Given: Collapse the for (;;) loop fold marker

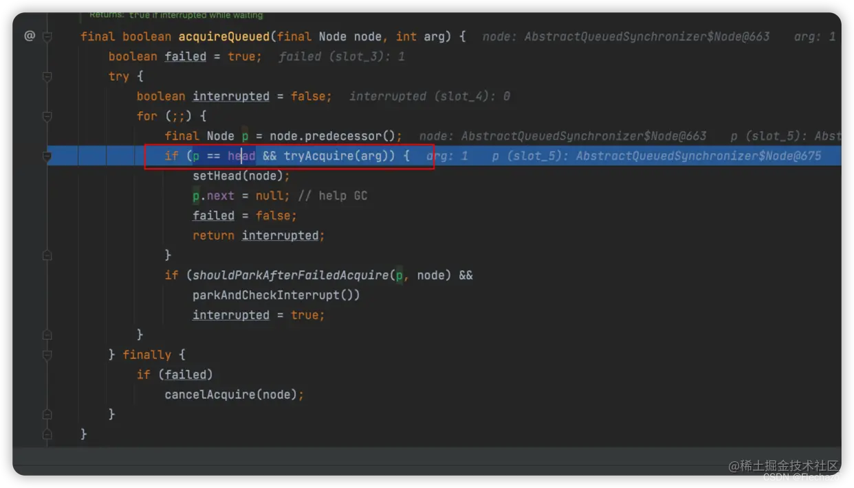Looking at the screenshot, I should point(47,116).
